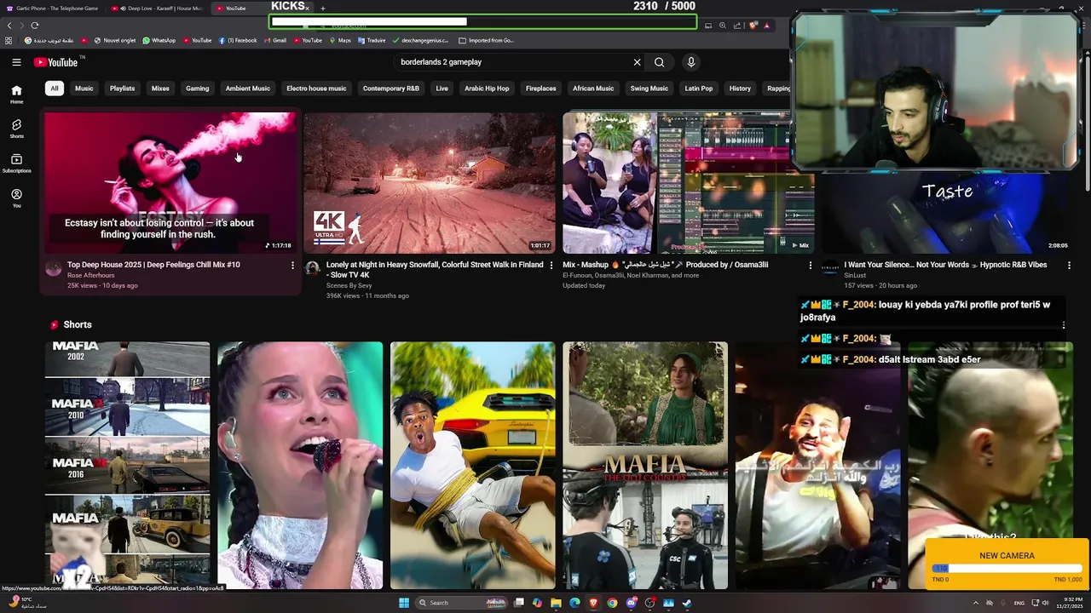The height and width of the screenshot is (613, 1091).
Task: Open Microsoft Edge from the taskbar
Action: click(574, 603)
